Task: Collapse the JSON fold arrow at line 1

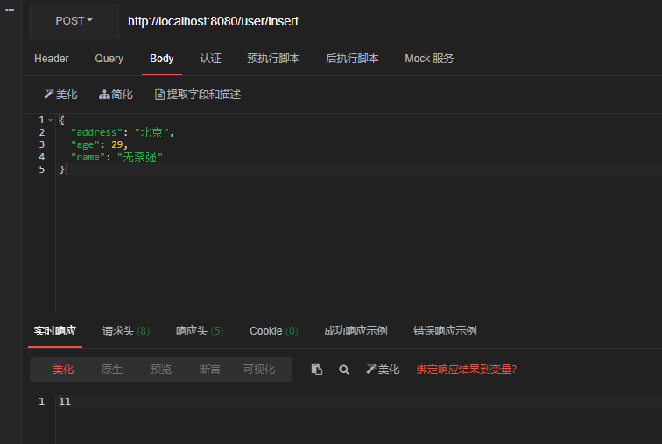Action: [50, 120]
